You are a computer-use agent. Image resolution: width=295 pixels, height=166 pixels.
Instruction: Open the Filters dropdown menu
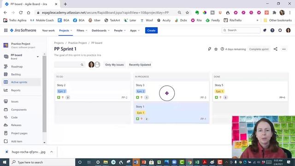click(82, 30)
